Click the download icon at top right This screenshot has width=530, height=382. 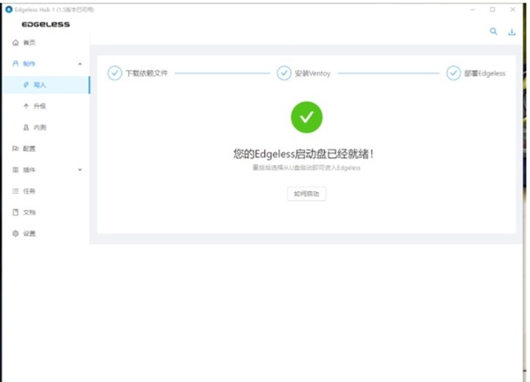pyautogui.click(x=511, y=32)
